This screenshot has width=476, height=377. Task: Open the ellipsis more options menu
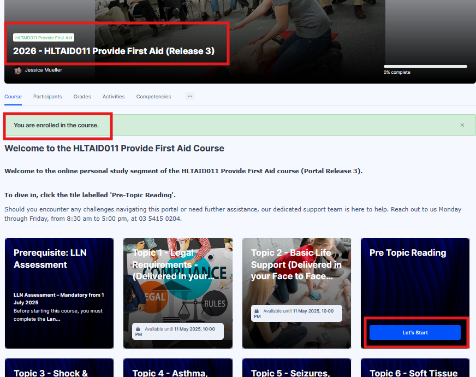pyautogui.click(x=189, y=96)
